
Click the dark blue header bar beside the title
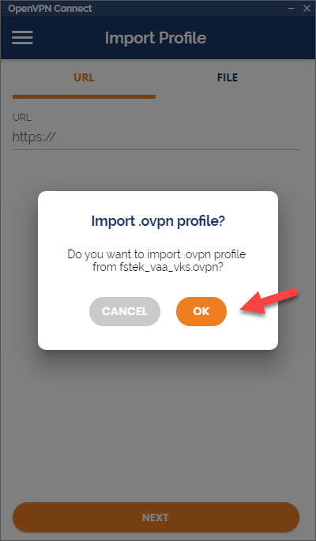(x=259, y=38)
